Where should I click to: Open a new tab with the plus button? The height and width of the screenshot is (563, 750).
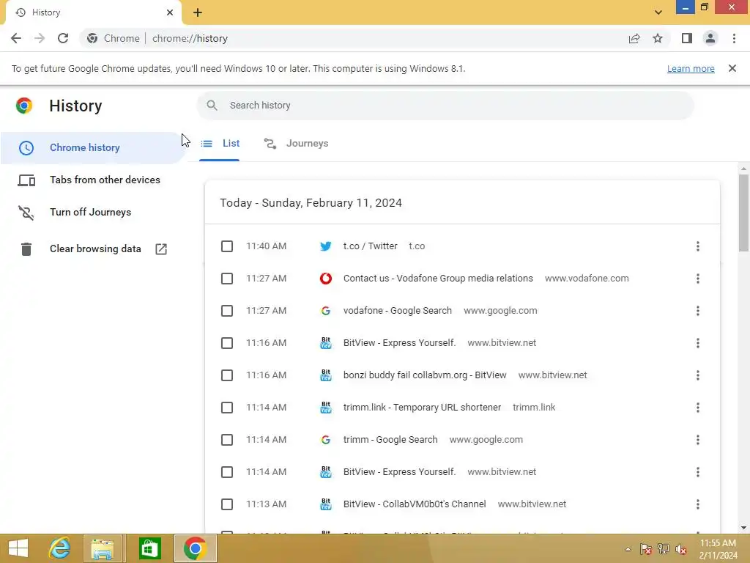coord(198,12)
